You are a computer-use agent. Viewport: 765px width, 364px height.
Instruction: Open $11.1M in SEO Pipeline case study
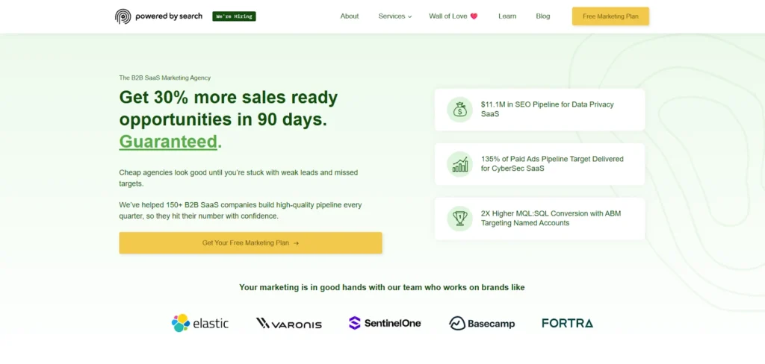coord(539,110)
